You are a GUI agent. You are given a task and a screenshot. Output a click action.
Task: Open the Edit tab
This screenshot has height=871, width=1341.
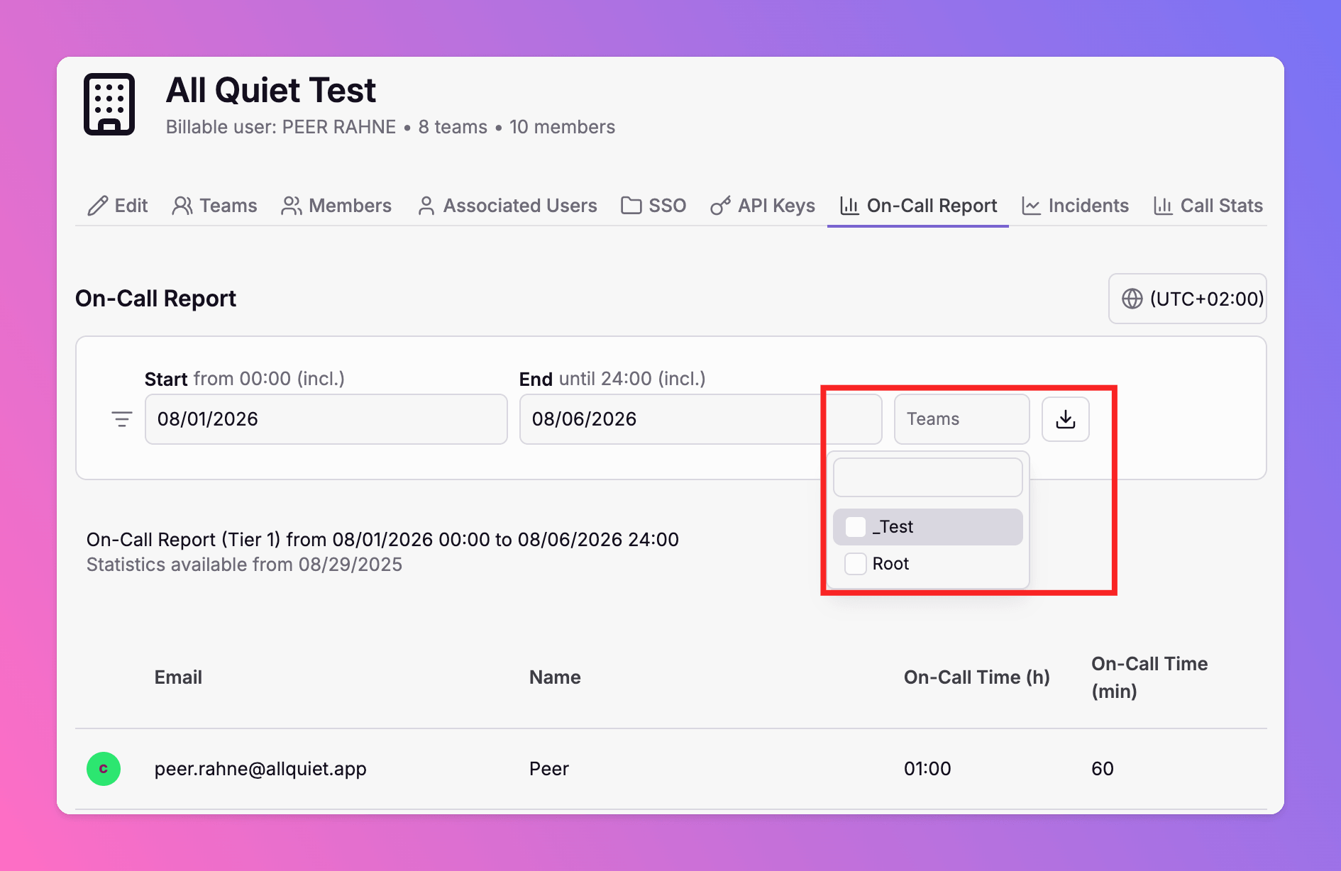pyautogui.click(x=117, y=206)
